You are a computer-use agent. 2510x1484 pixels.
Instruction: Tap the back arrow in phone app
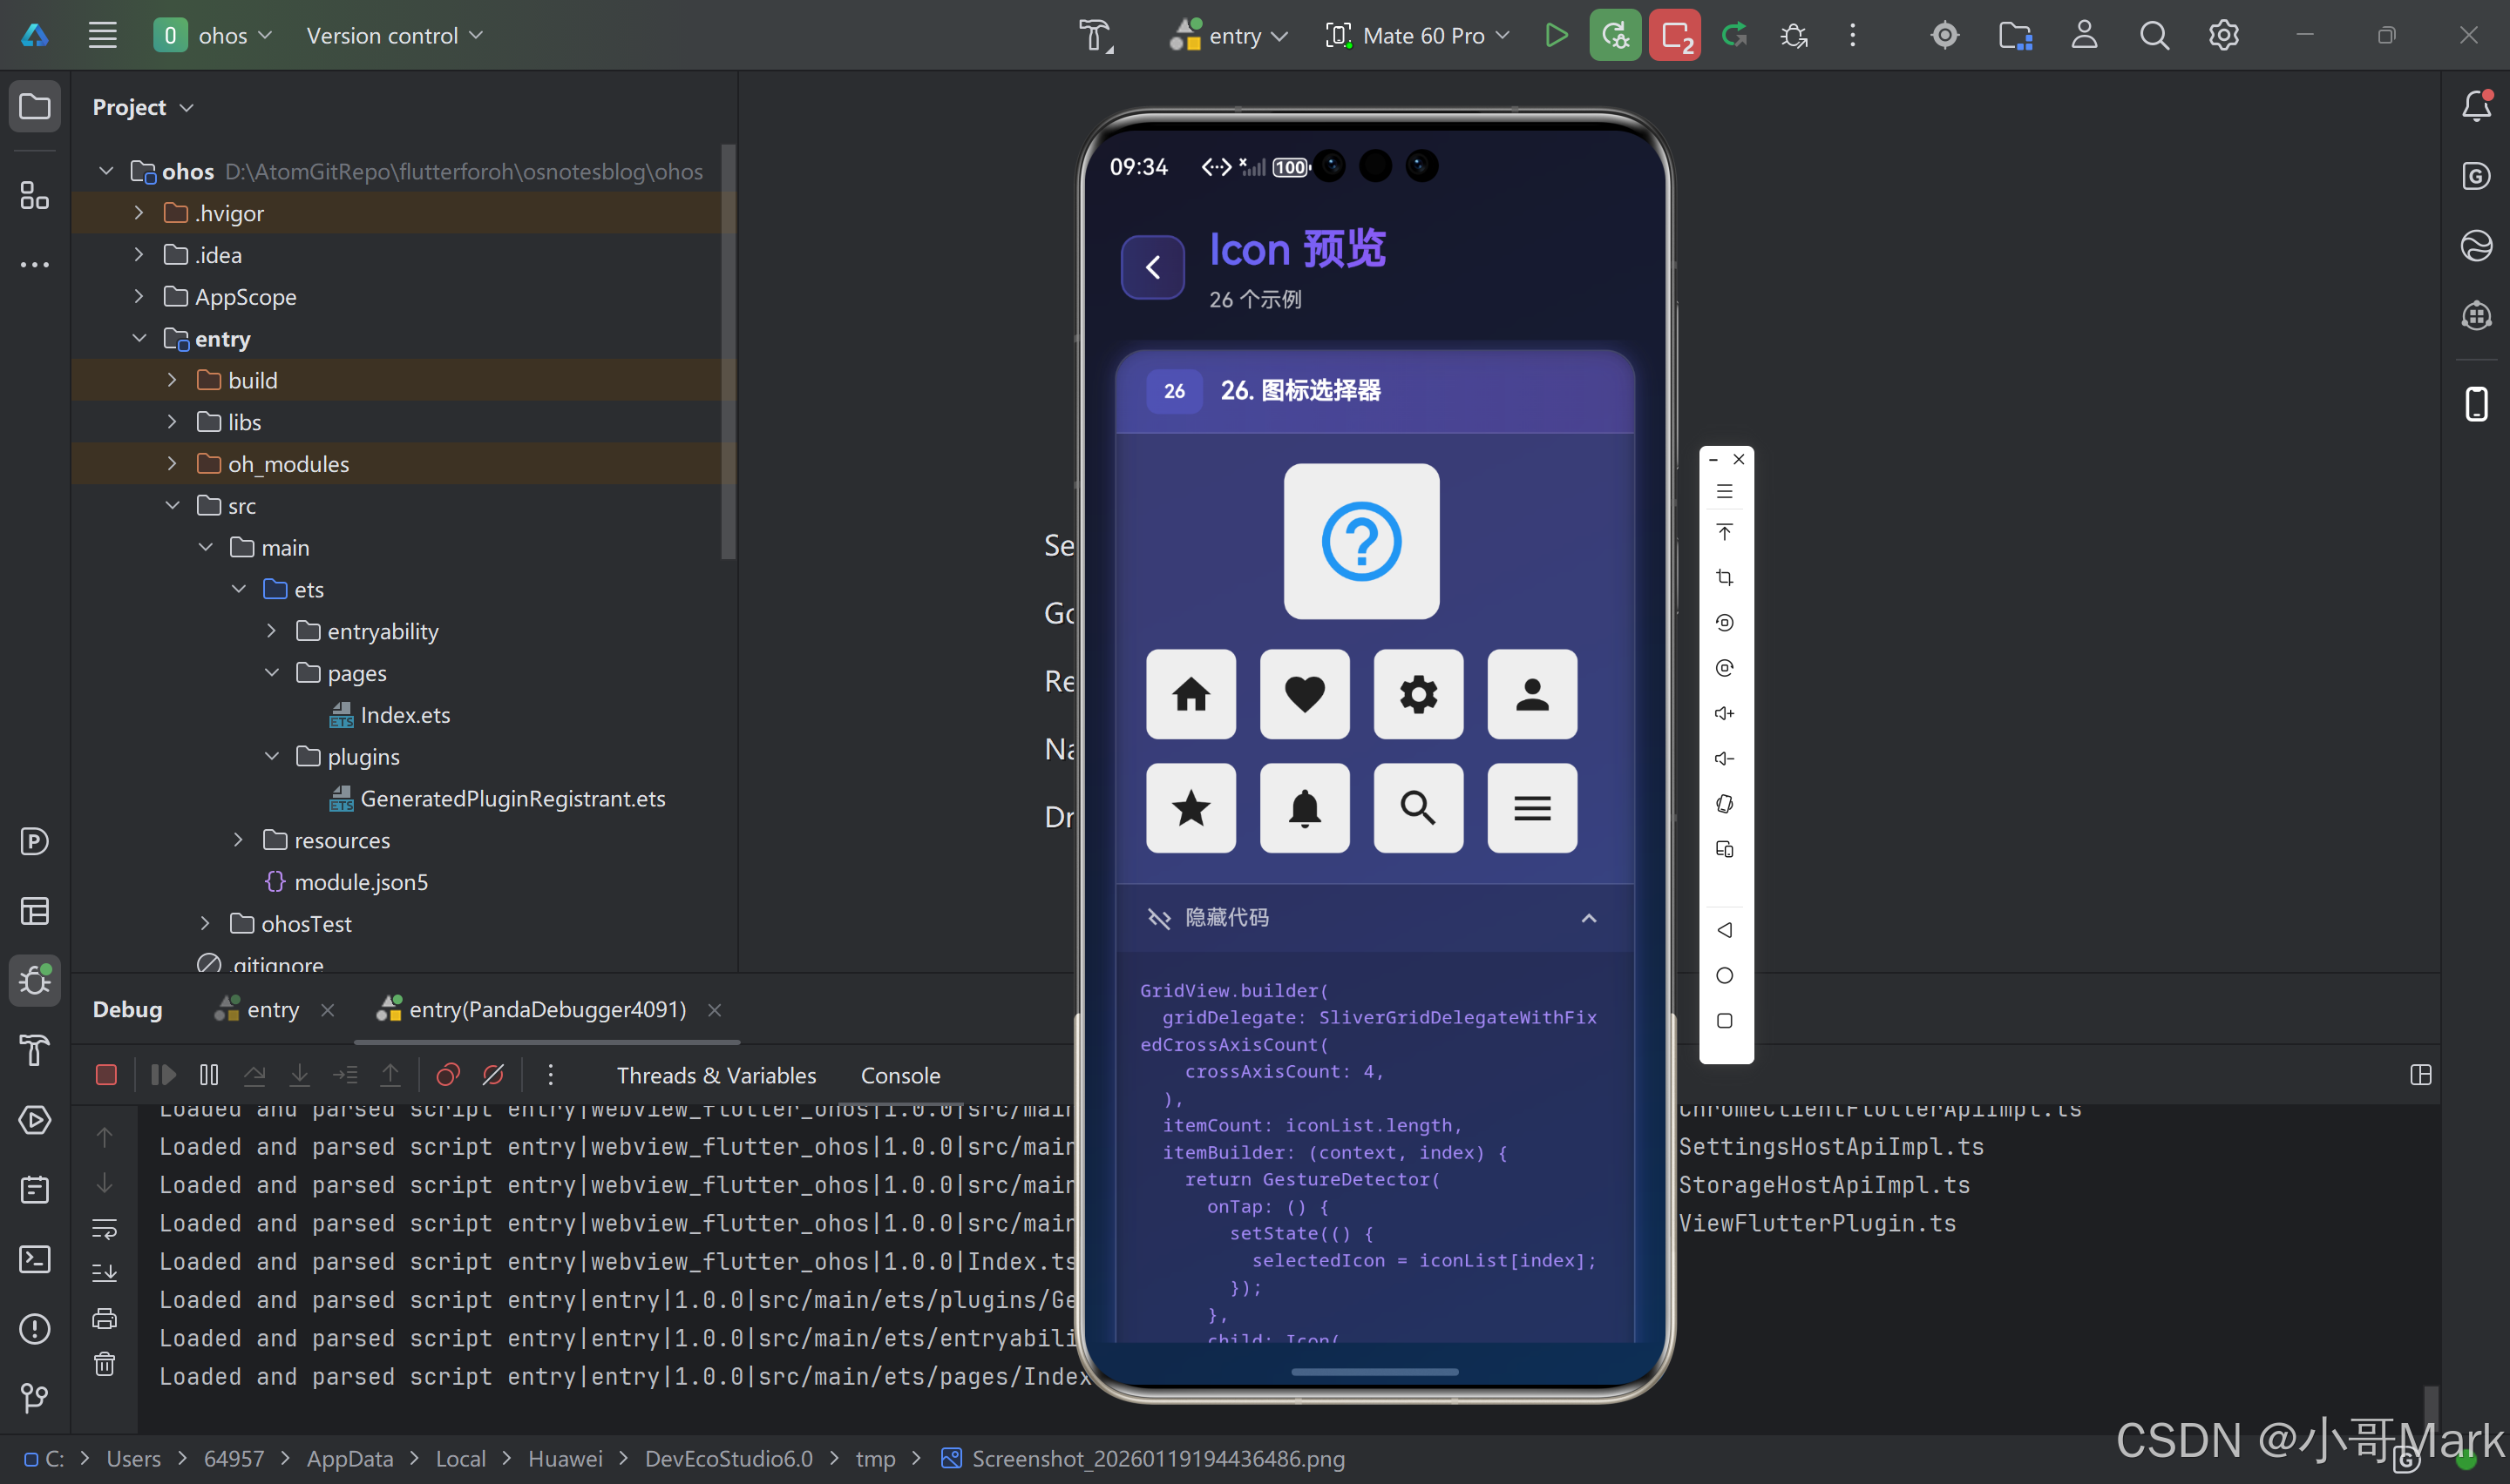point(1152,267)
